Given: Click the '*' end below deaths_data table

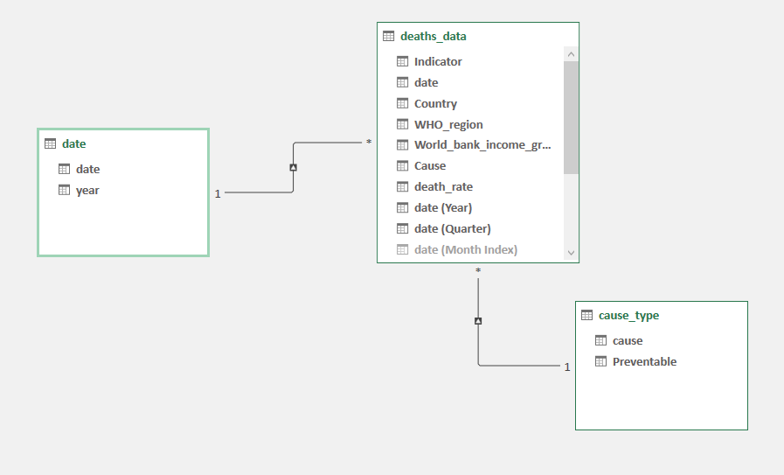Looking at the screenshot, I should (478, 271).
